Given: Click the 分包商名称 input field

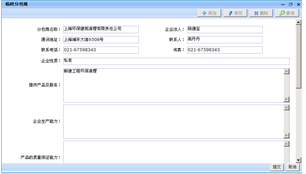Looking at the screenshot, I should tap(101, 29).
